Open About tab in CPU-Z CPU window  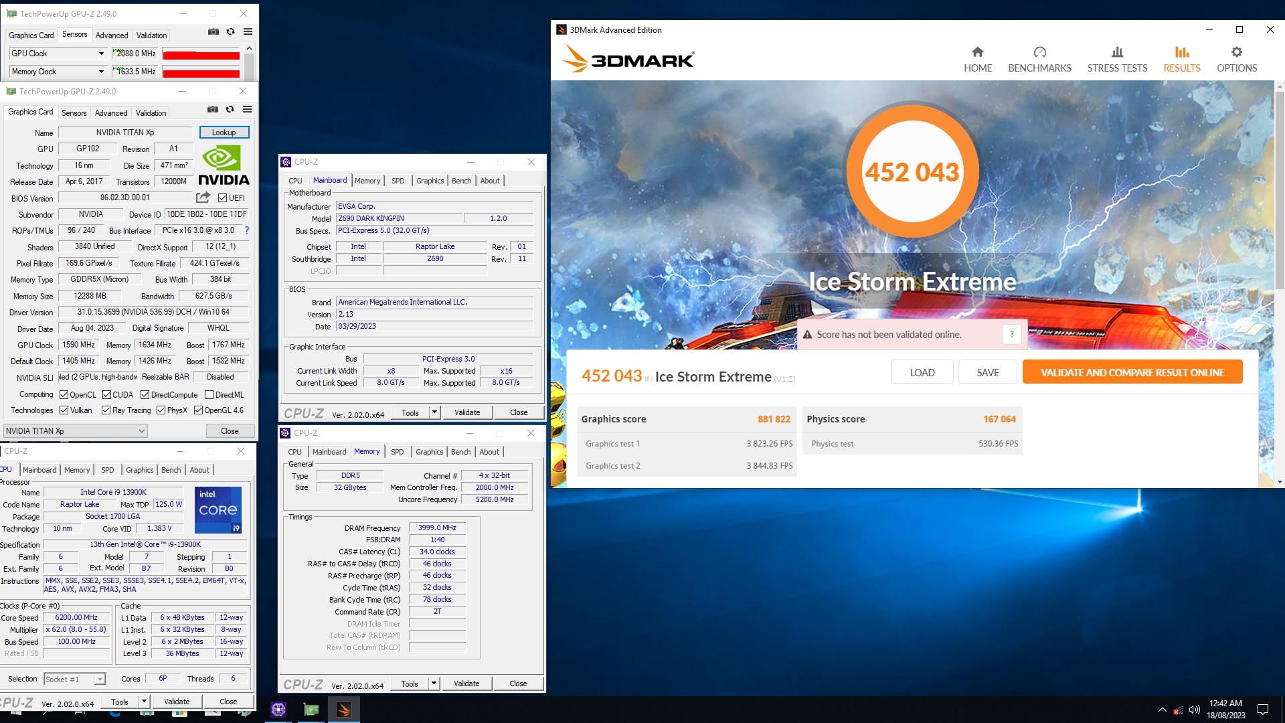pyautogui.click(x=199, y=470)
